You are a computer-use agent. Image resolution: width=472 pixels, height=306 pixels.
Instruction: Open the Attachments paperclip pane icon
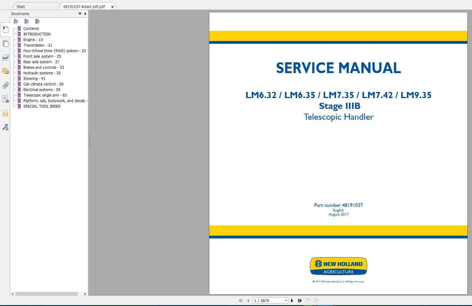[x=5, y=85]
